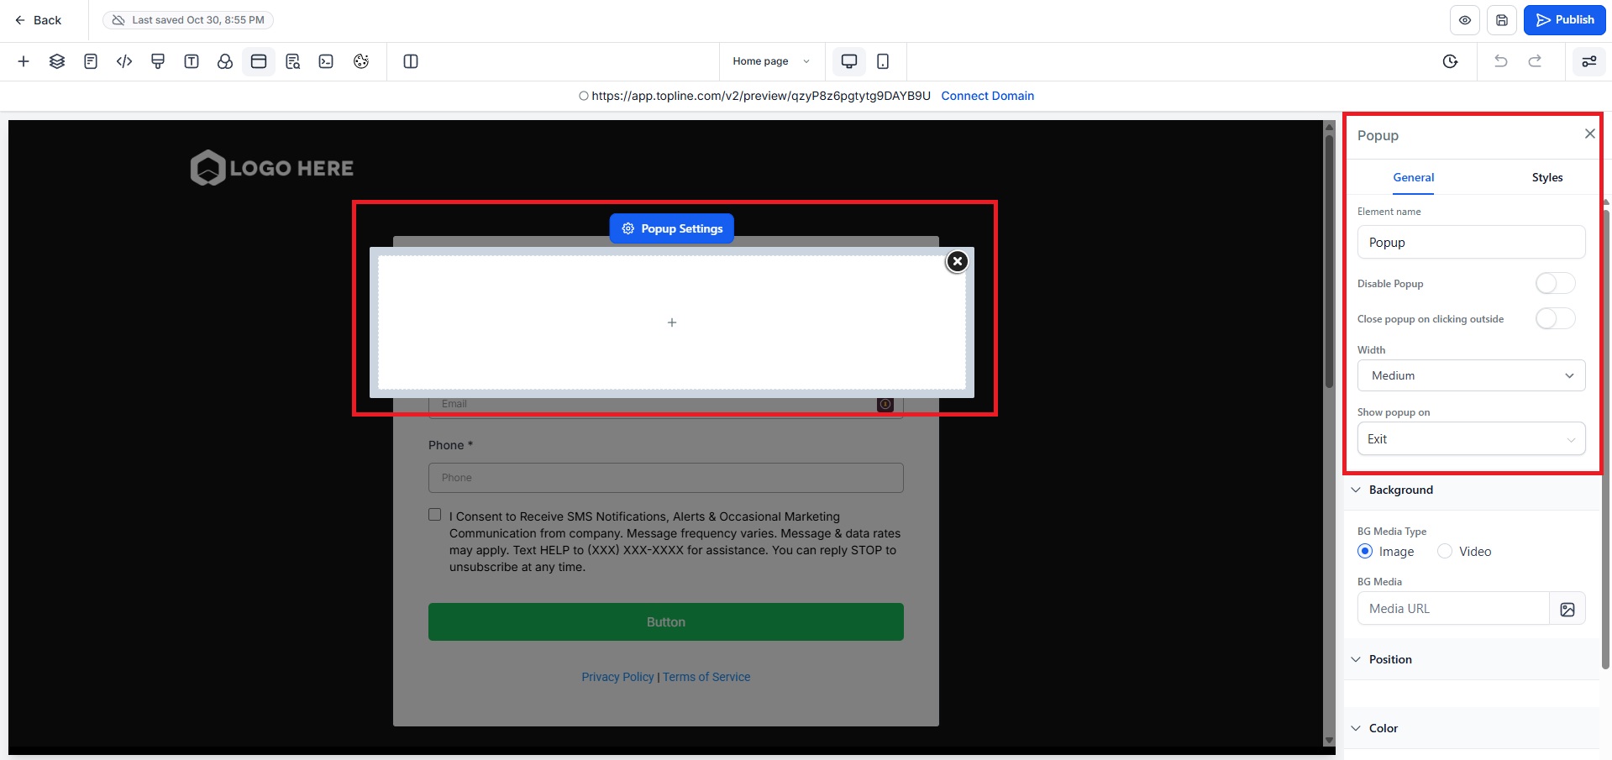Click the green Button on form
This screenshot has width=1612, height=760.
pos(666,622)
